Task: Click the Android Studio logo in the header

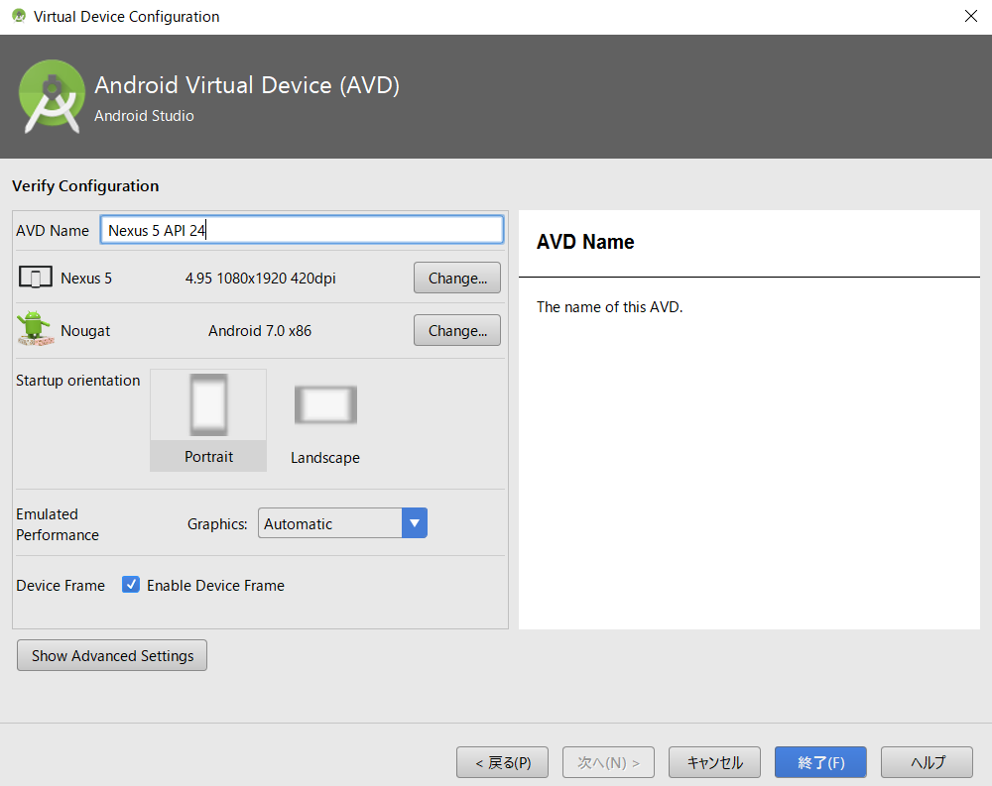Action: (x=52, y=96)
